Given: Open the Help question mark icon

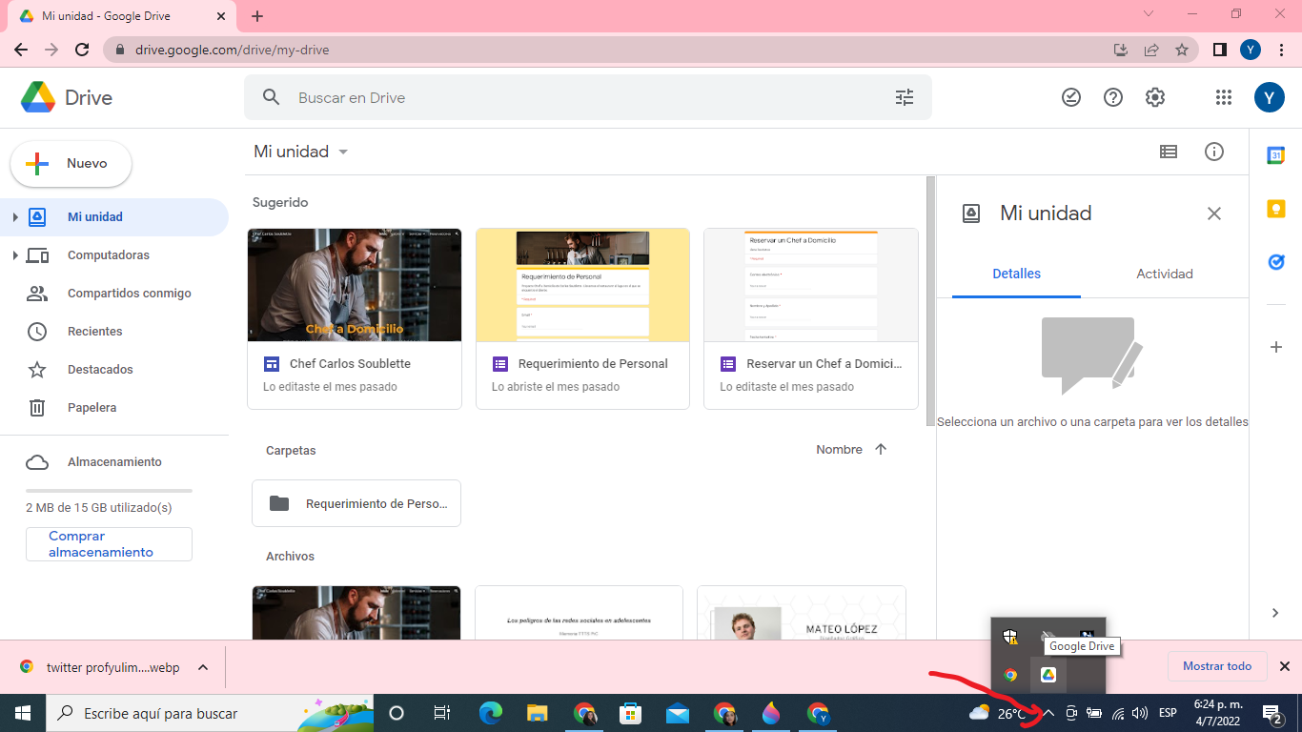Looking at the screenshot, I should (x=1113, y=97).
